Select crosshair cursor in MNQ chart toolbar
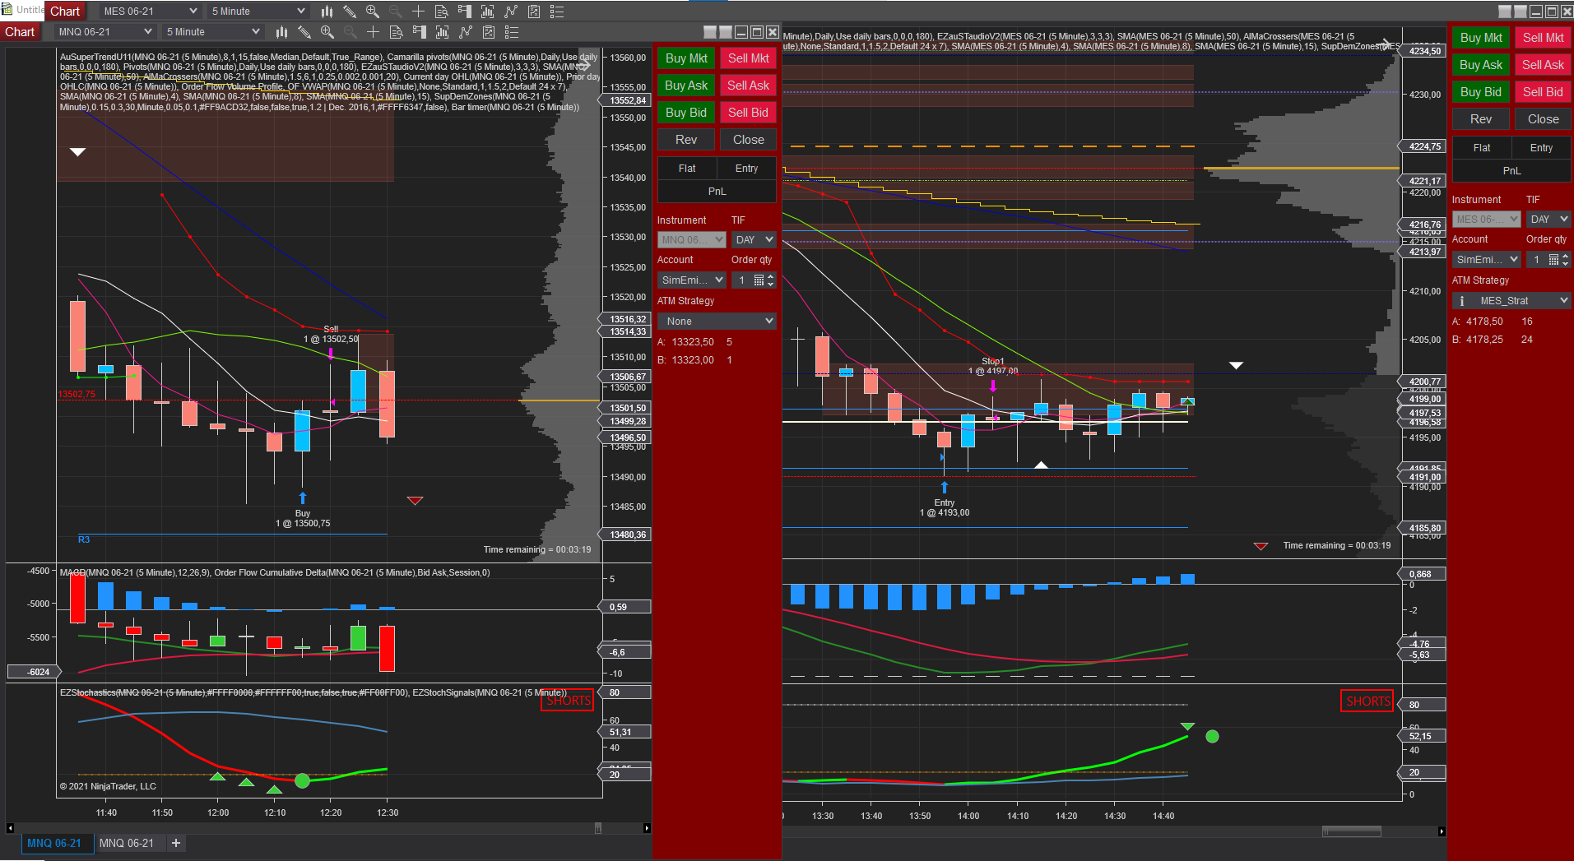1574x861 pixels. 374,32
